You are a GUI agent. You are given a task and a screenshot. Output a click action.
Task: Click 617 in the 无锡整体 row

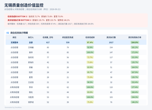[x=48, y=42]
